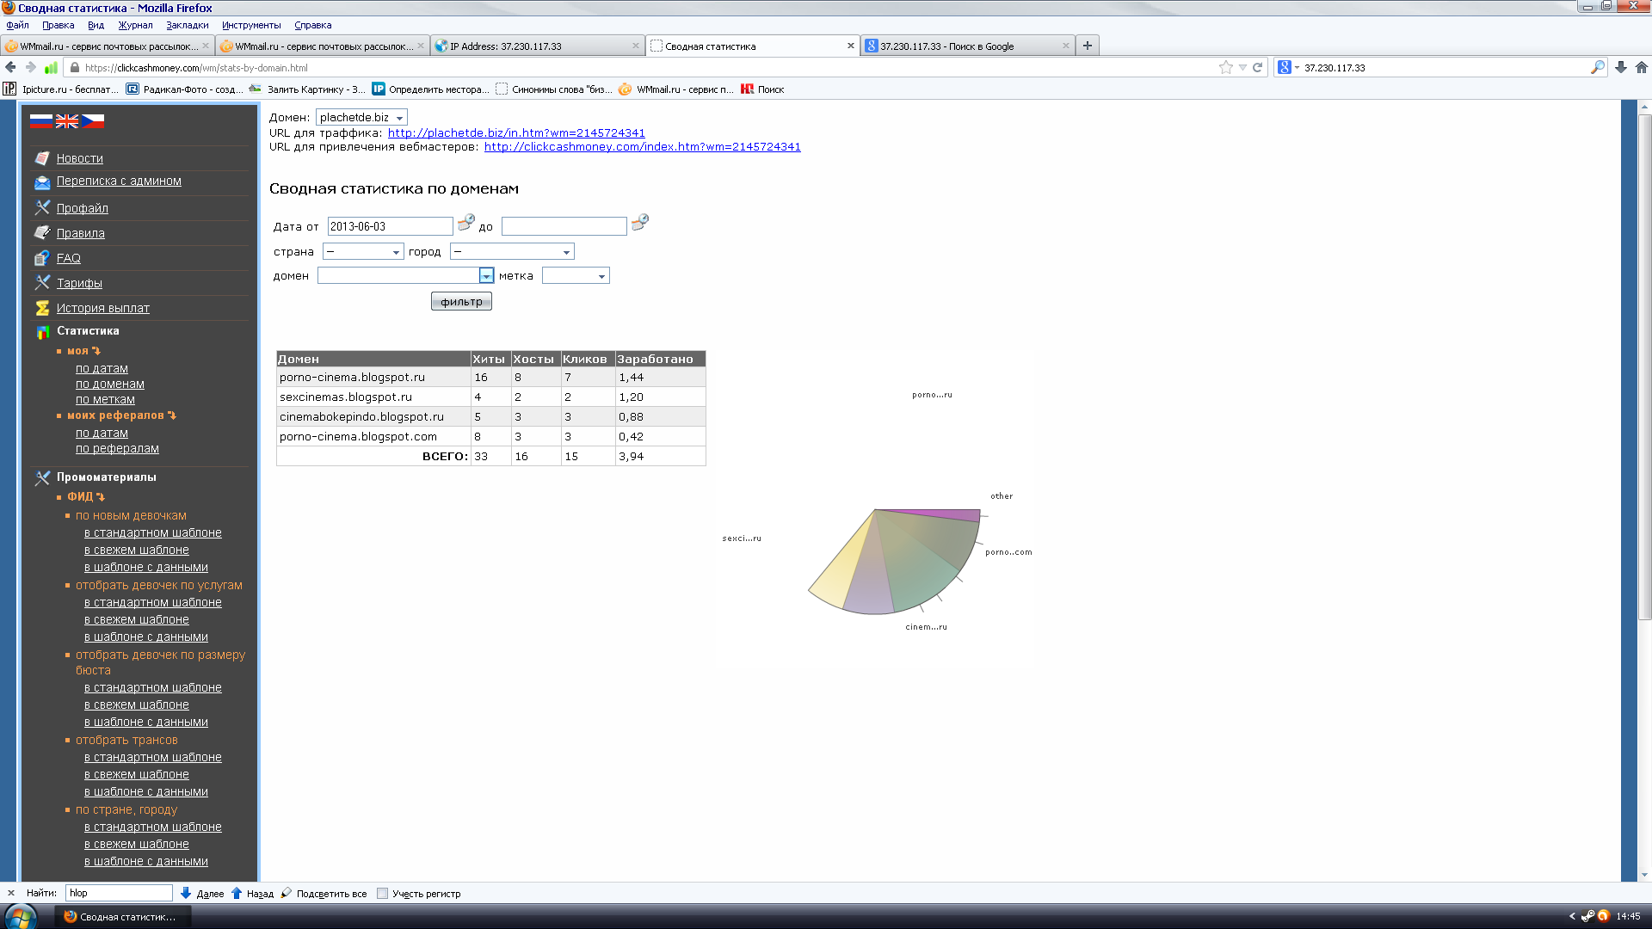Click the Промоматериалы tools icon
This screenshot has width=1652, height=929.
(42, 477)
